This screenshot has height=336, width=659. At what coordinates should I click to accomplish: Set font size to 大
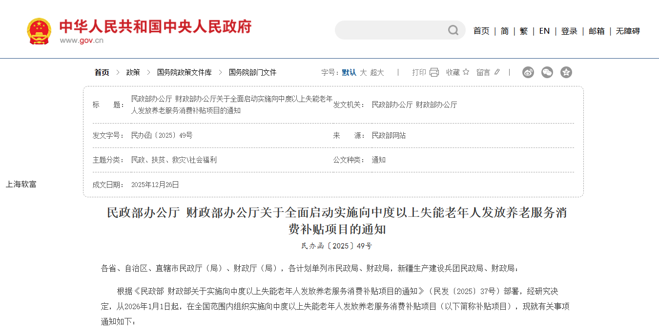point(363,72)
